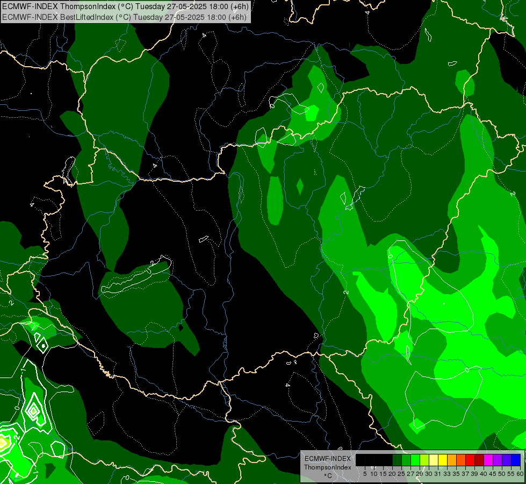Select the pale yellow 30–31 legend swatch
Screen dimensions: 526x484
[x=434, y=460]
